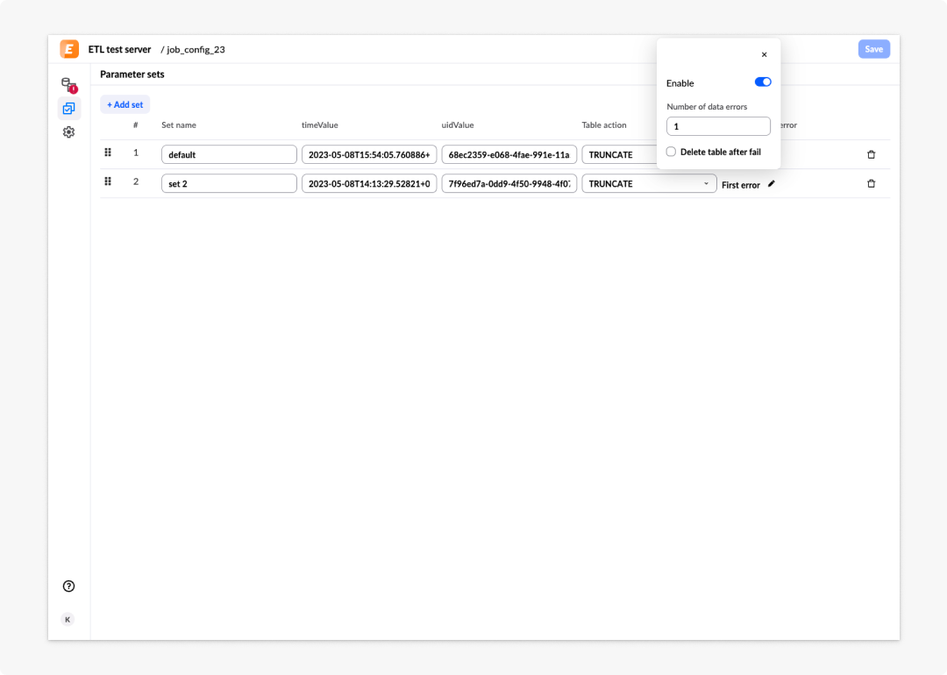Click row number 2 cell

click(x=136, y=181)
